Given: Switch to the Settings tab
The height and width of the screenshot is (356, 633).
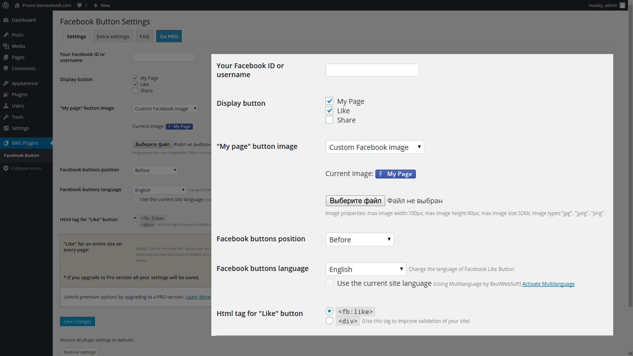Looking at the screenshot, I should (x=76, y=36).
